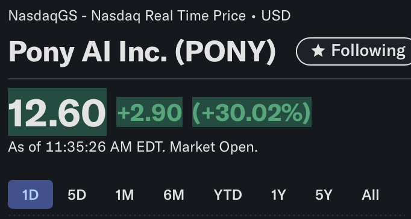Click the Pony AI Inc. (PONY) heading

tap(142, 52)
